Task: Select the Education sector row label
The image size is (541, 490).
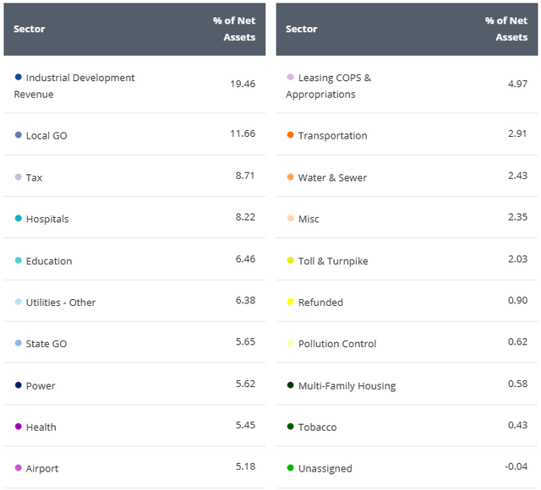Action: (49, 261)
